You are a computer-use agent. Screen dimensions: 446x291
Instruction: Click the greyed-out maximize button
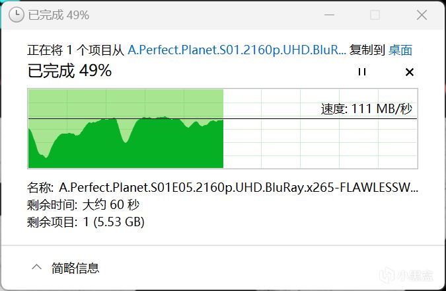pyautogui.click(x=375, y=15)
